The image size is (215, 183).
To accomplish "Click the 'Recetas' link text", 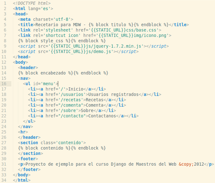I will pyautogui.click(x=95, y=100).
